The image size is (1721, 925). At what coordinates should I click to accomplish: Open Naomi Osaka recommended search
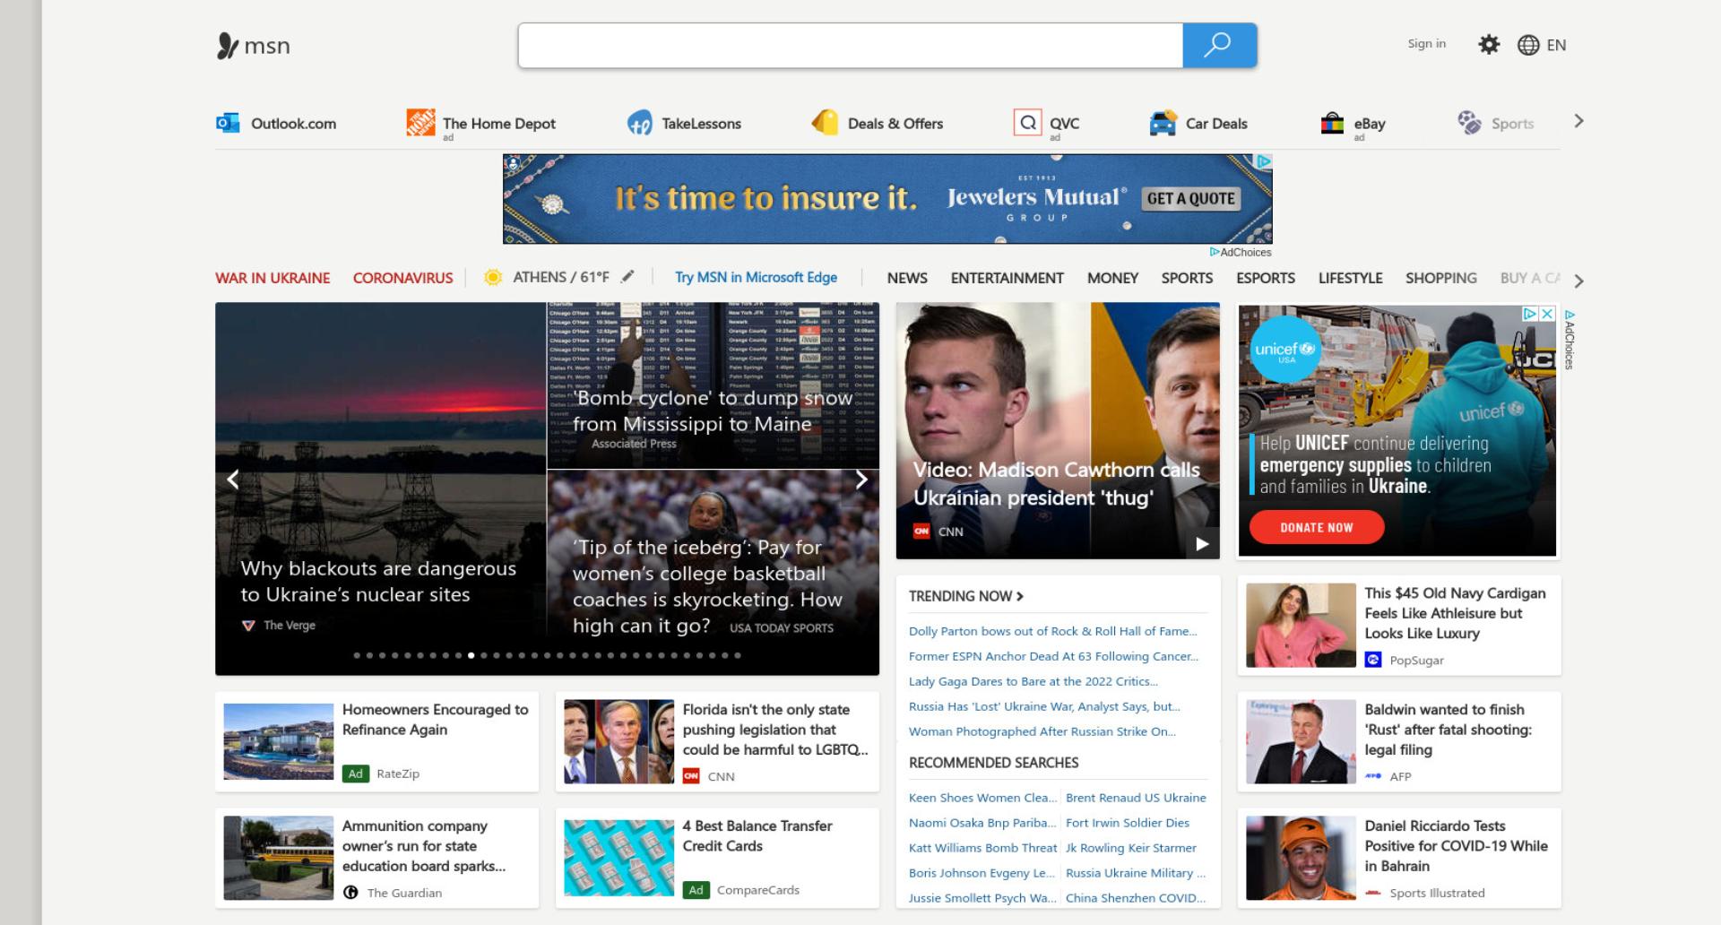pos(982,823)
